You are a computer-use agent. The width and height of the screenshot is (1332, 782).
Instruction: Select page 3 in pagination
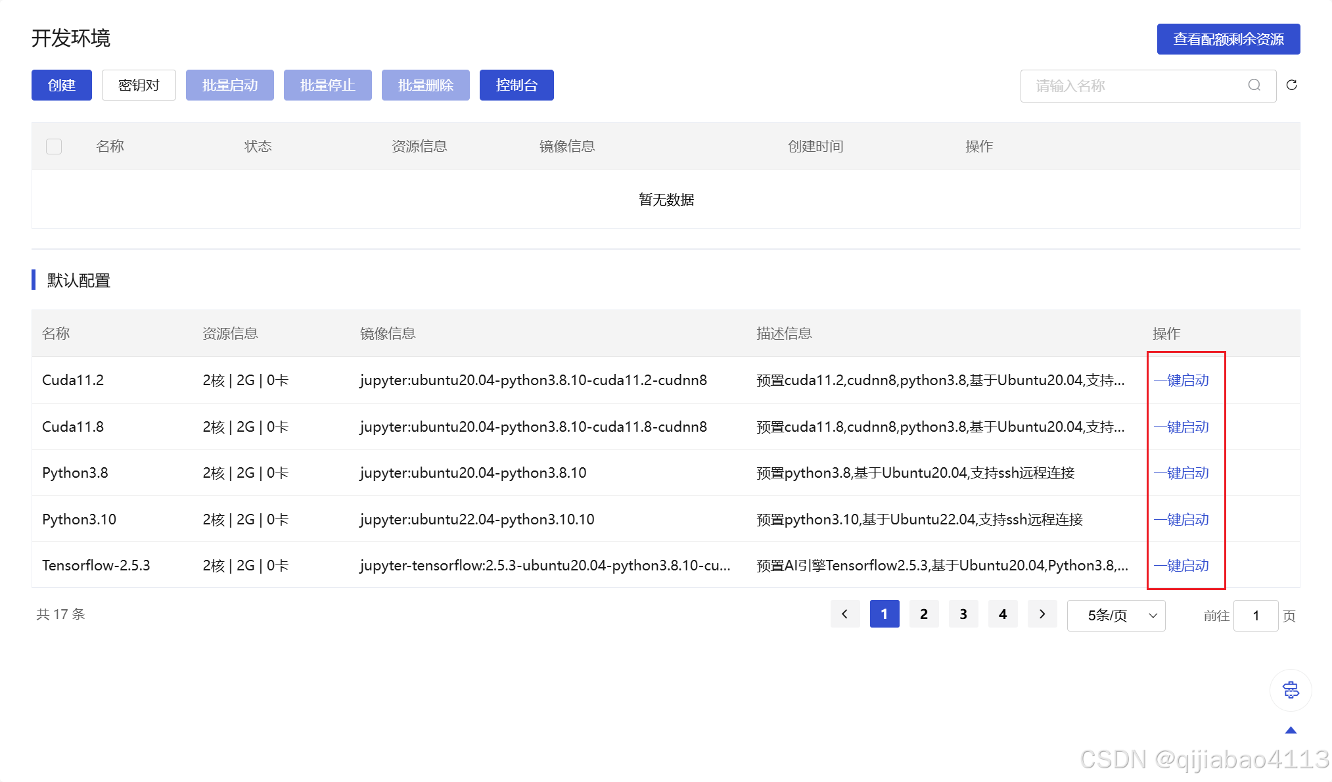[x=963, y=614]
